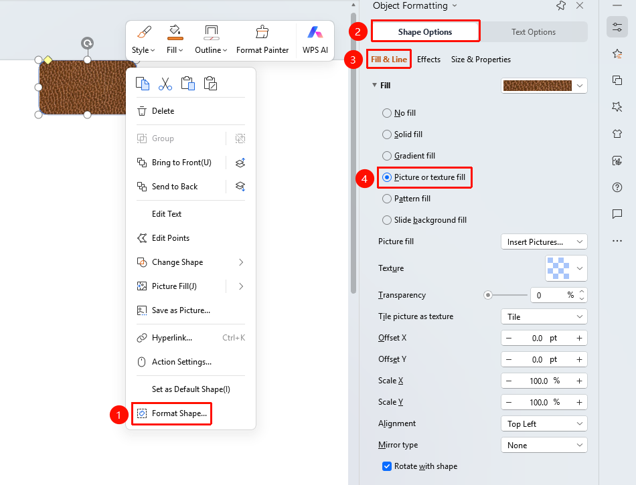Viewport: 636px width, 485px height.
Task: Click the Transparency slider handle
Action: click(488, 295)
